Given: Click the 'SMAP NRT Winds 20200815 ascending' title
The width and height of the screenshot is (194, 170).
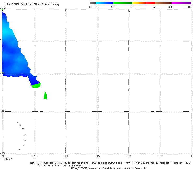Looking at the screenshot, I should click(x=32, y=4).
